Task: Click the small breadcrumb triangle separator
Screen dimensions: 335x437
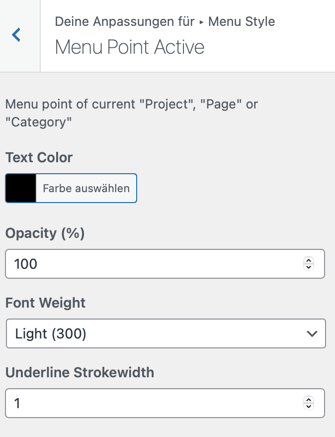Action: tap(201, 22)
